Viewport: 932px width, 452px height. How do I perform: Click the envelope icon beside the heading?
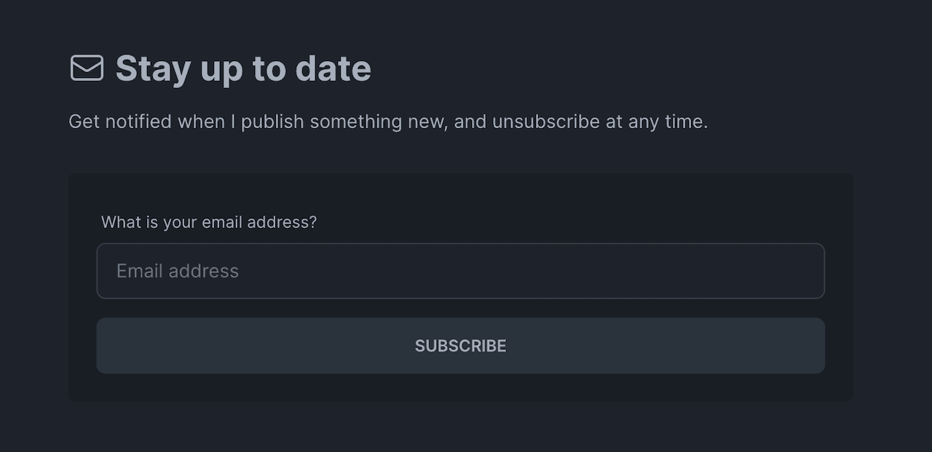tap(87, 68)
